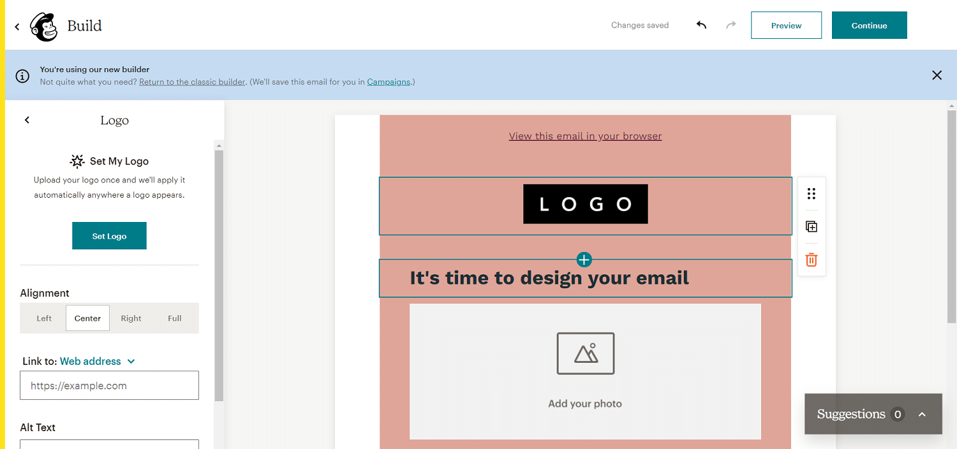Select Right logo alignment
This screenshot has height=449, width=957.
tap(131, 318)
